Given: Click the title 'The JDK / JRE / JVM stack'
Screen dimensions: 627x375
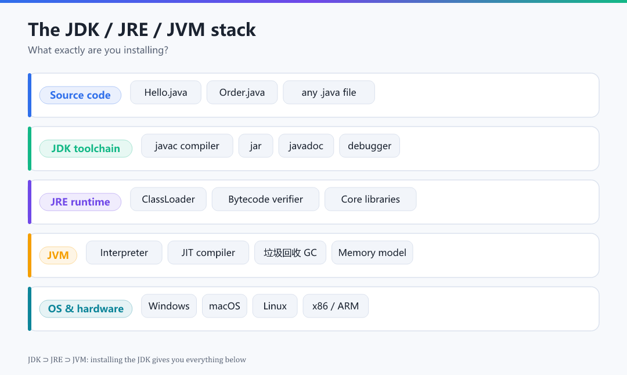Looking at the screenshot, I should coord(142,30).
